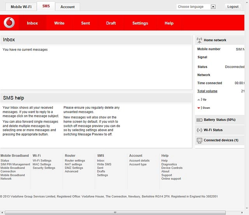Switch to the Account tab
The width and height of the screenshot is (249, 215).
(67, 7)
